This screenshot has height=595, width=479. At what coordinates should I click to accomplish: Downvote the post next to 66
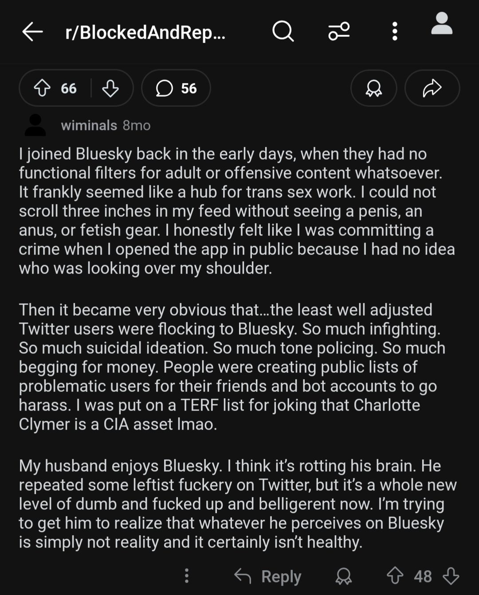pos(110,88)
